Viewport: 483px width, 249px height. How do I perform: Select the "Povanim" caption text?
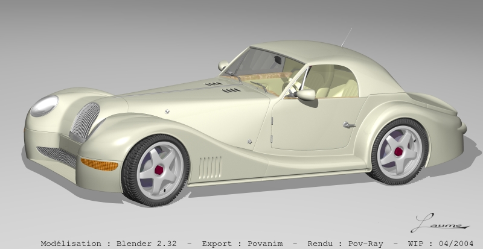click(x=265, y=244)
